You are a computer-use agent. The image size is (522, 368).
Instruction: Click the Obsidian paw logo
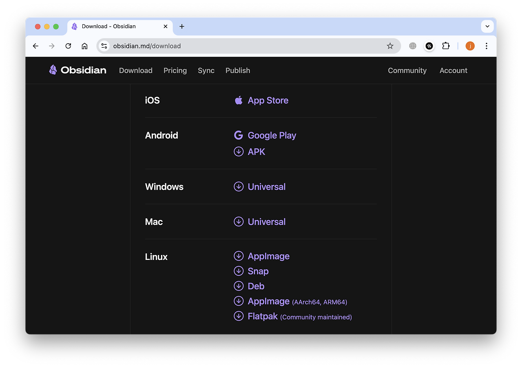tap(53, 70)
